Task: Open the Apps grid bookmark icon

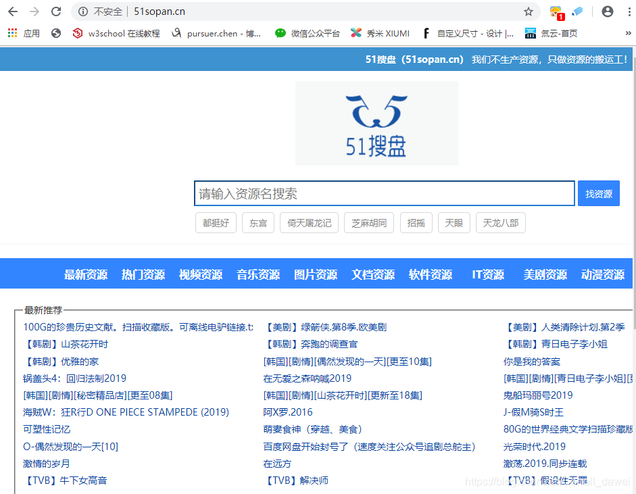Action: pos(13,33)
